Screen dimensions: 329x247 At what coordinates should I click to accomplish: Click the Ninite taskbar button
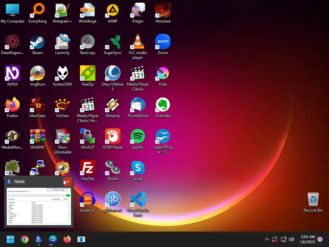point(39,239)
